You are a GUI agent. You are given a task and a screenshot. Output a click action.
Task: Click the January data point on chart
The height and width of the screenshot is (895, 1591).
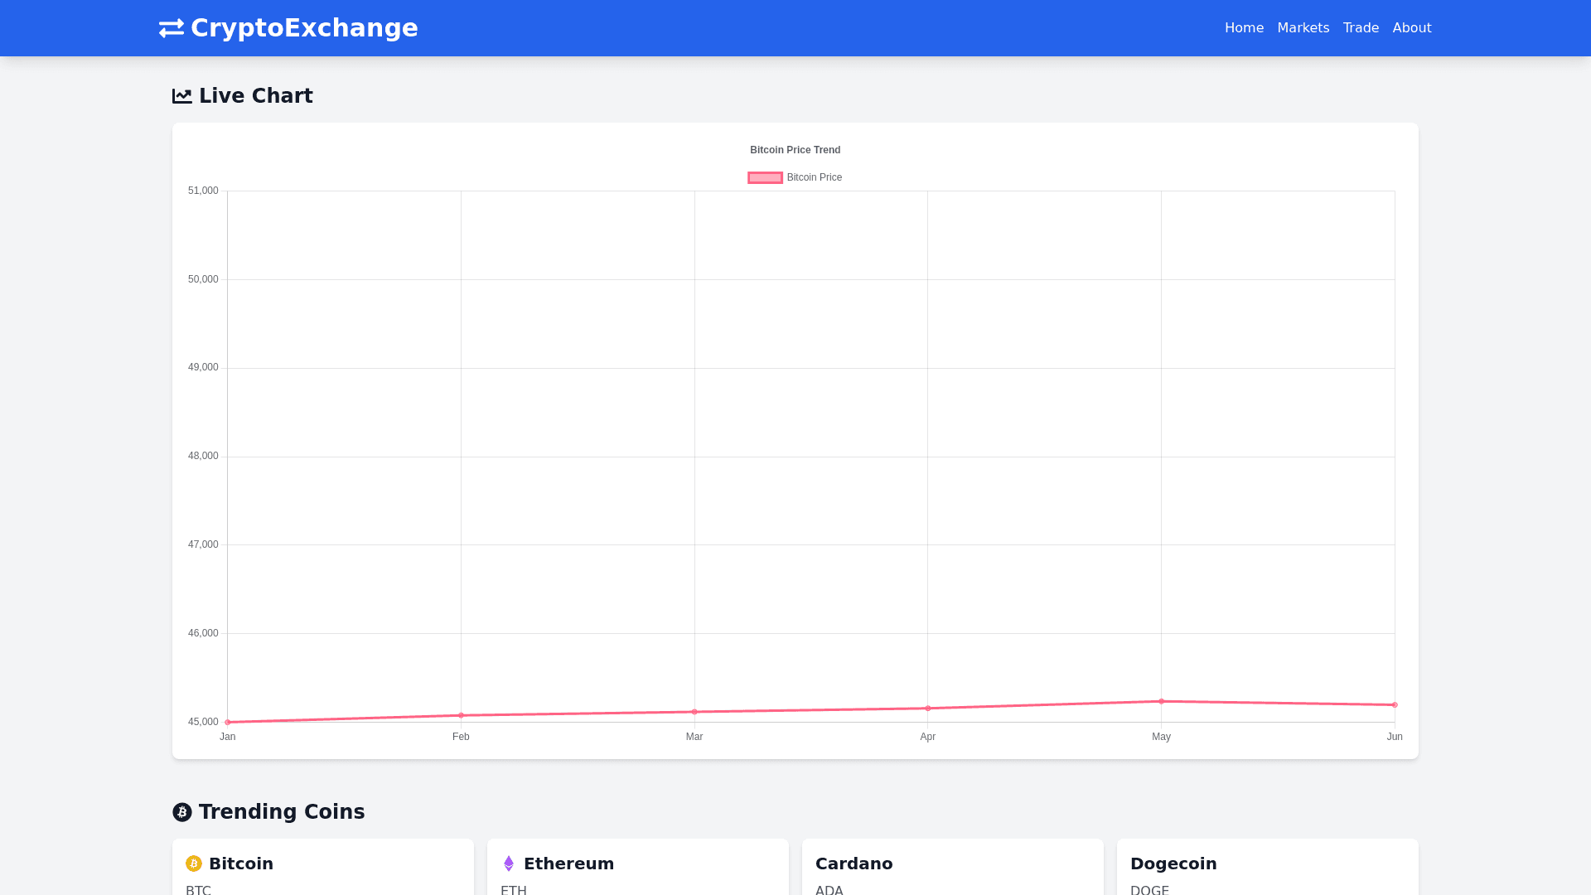228,722
